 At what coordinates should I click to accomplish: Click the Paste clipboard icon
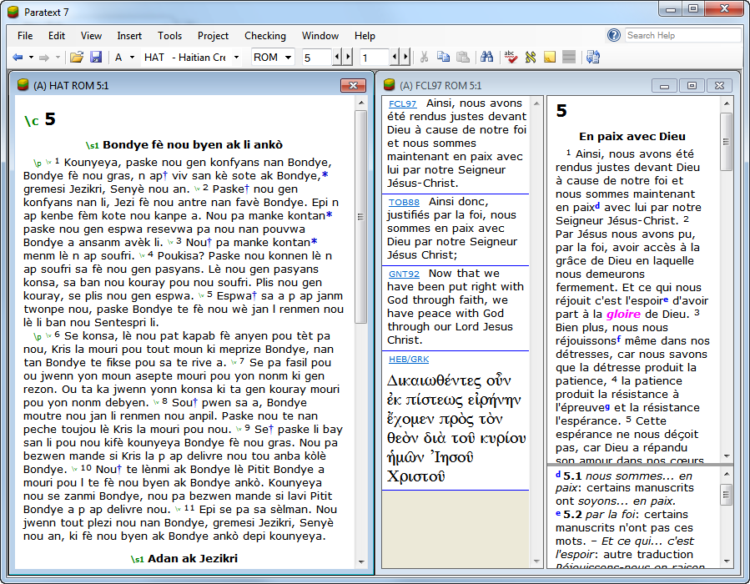[x=462, y=58]
